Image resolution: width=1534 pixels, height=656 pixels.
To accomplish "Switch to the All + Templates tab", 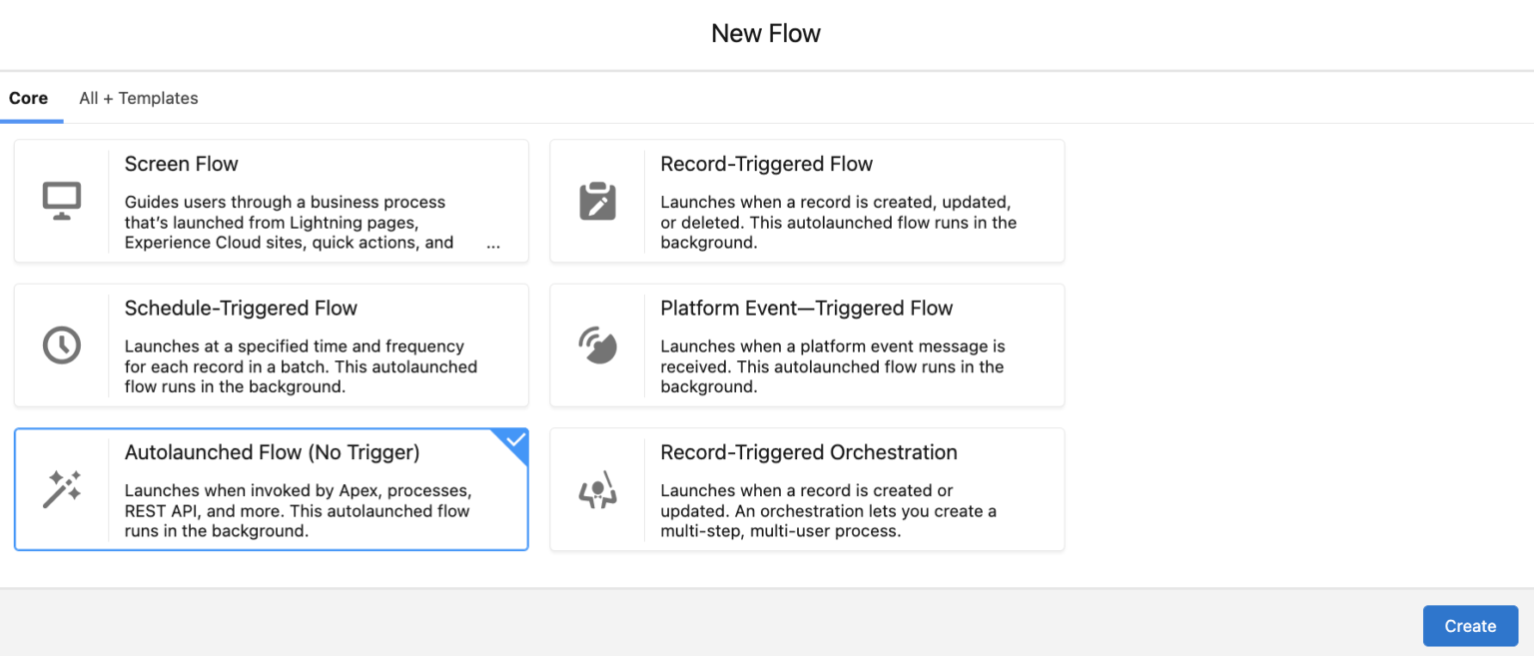I will point(138,98).
